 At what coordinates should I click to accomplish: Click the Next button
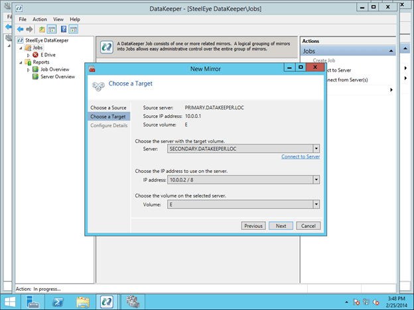281,226
